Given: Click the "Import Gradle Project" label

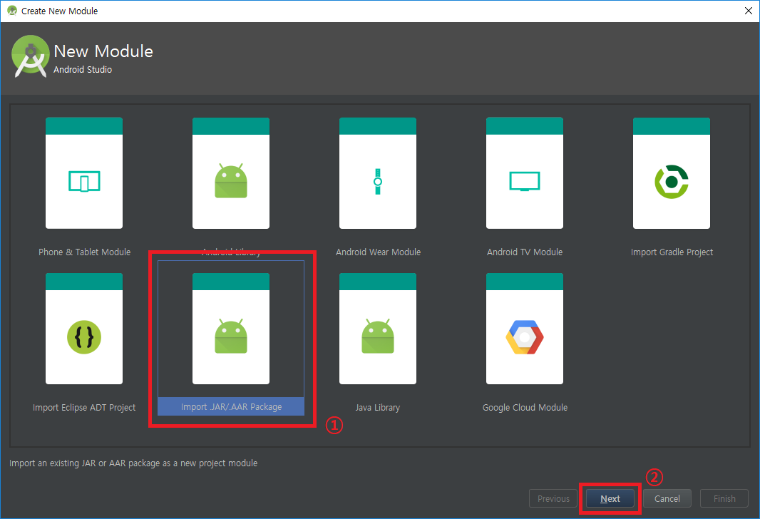Looking at the screenshot, I should tap(672, 252).
